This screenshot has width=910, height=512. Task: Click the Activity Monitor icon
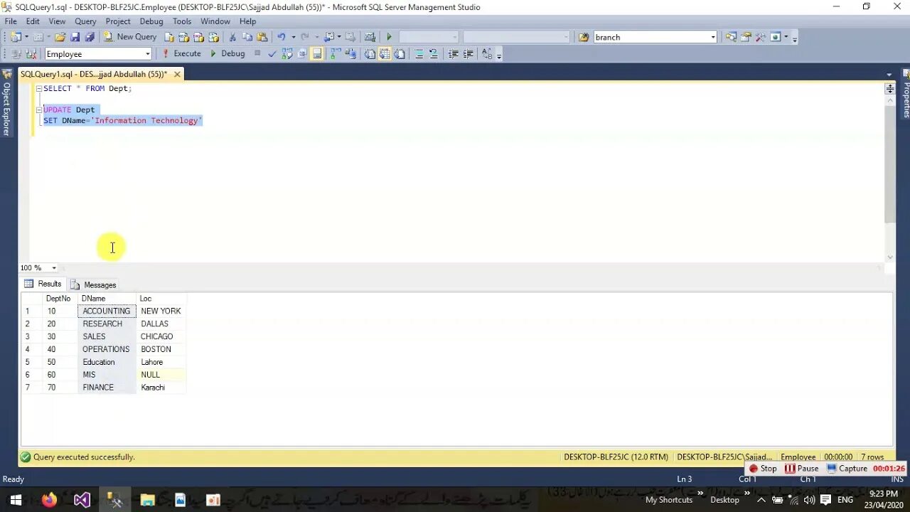[x=370, y=37]
